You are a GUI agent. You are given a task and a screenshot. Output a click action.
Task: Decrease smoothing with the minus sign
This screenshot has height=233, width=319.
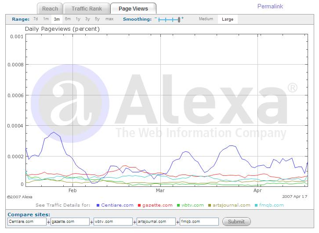(156, 18)
